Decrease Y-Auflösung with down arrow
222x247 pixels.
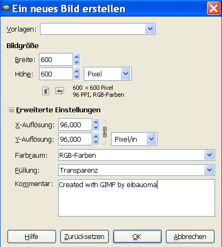click(96, 142)
